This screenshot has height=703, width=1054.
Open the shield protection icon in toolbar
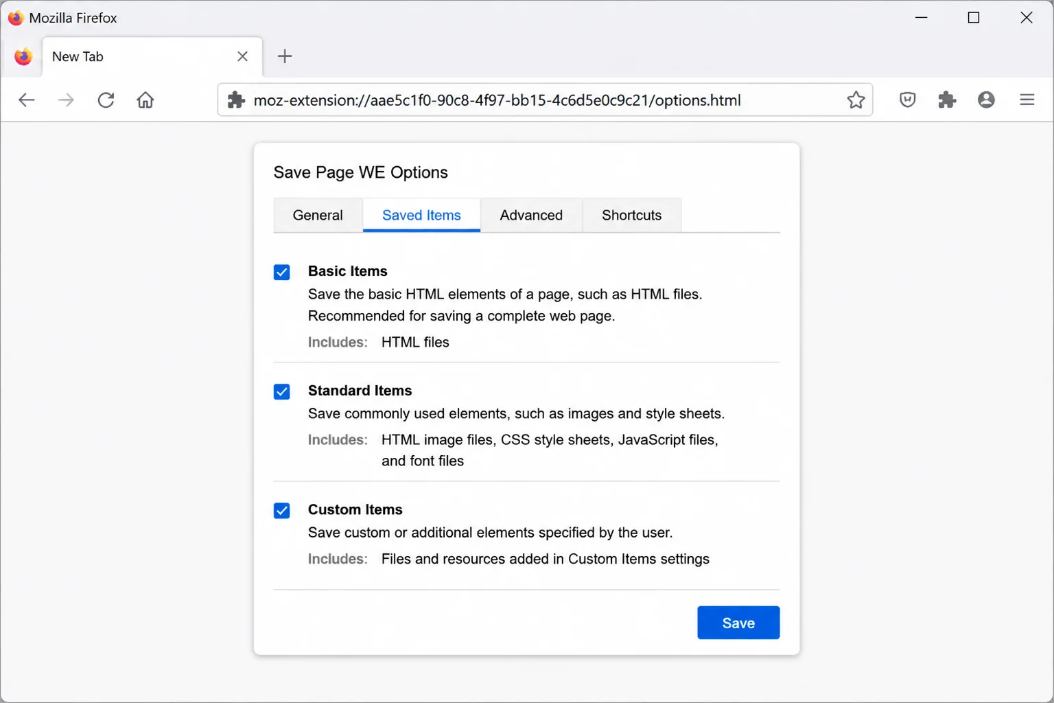click(907, 100)
